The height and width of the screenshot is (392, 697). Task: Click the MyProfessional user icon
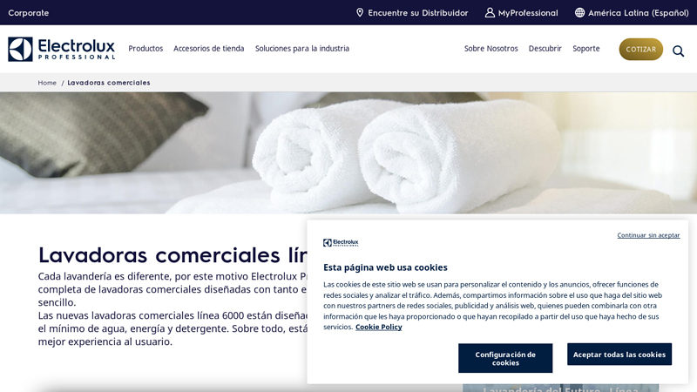tap(490, 12)
